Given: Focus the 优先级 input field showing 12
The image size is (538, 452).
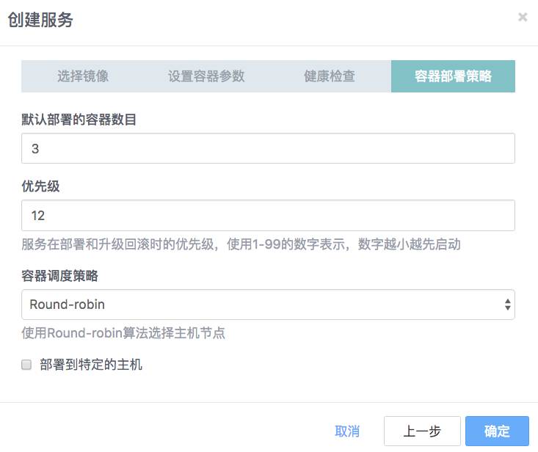Looking at the screenshot, I should point(268,216).
